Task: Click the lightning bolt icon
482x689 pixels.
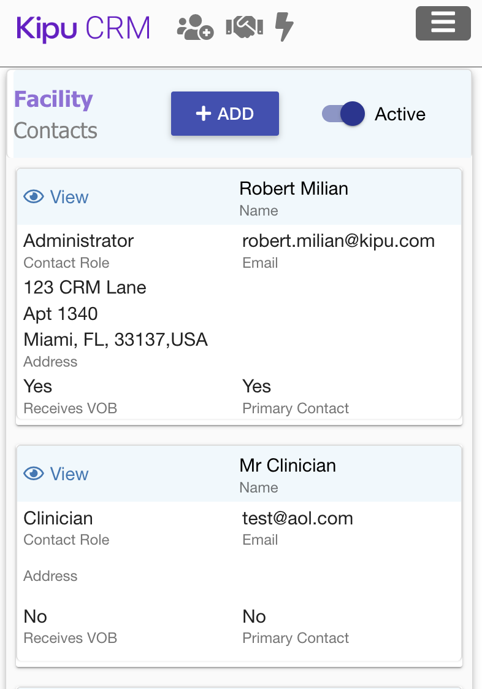Action: (x=284, y=27)
